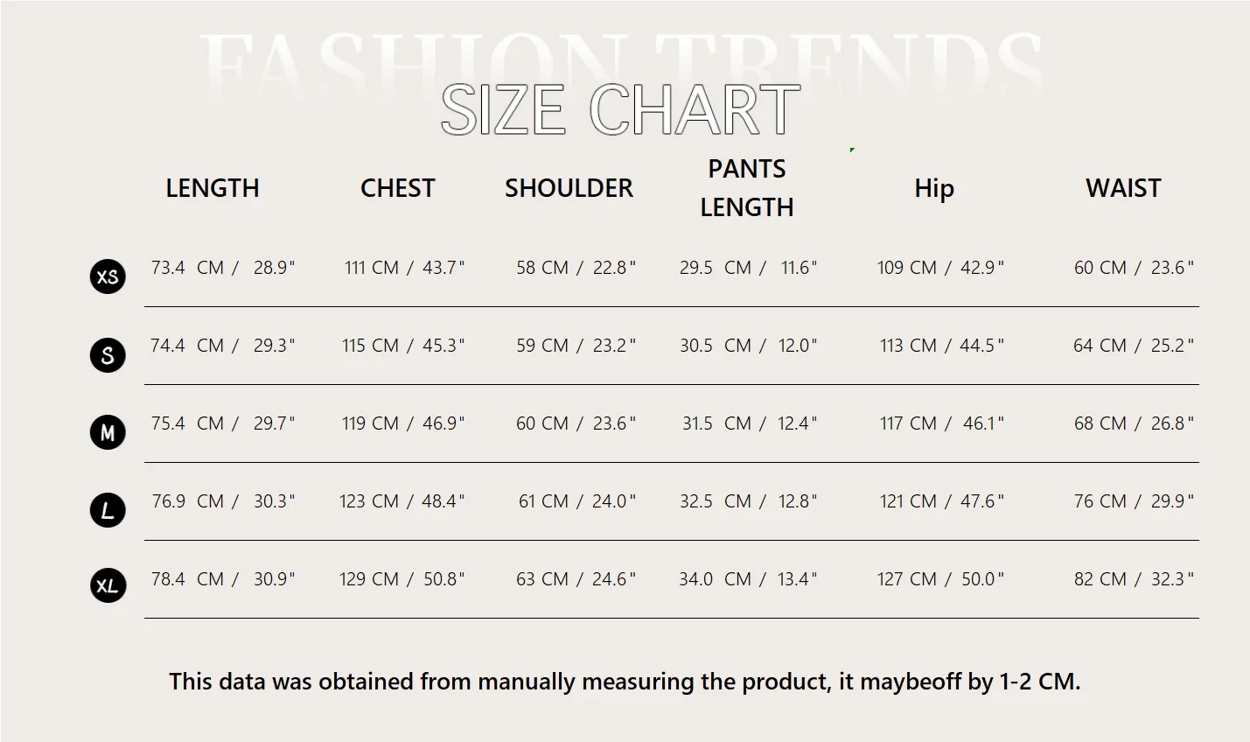Click the S size badge
1250x742 pixels.
click(x=108, y=355)
